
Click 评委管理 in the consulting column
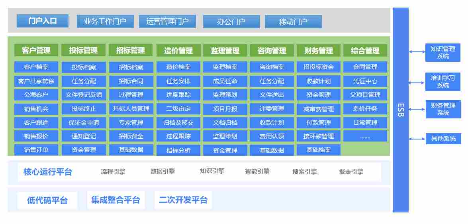[x=272, y=109]
